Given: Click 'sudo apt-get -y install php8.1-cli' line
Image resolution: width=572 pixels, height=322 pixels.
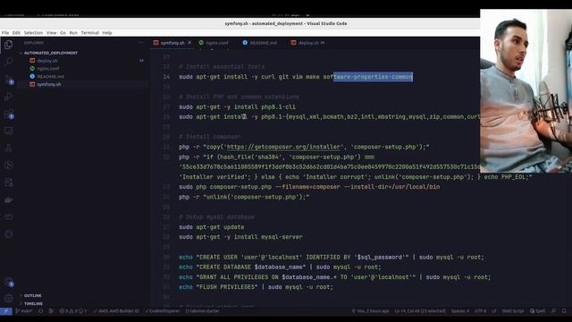Looking at the screenshot, I should pos(237,107).
